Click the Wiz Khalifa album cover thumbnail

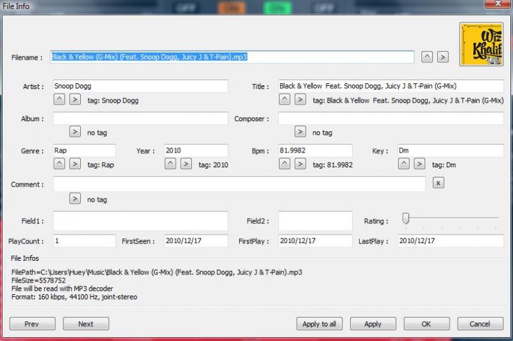click(x=482, y=44)
